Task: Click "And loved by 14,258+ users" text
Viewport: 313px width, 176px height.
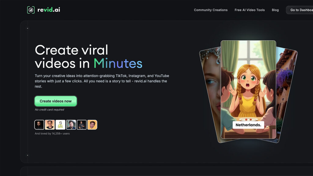Action: pos(52,134)
